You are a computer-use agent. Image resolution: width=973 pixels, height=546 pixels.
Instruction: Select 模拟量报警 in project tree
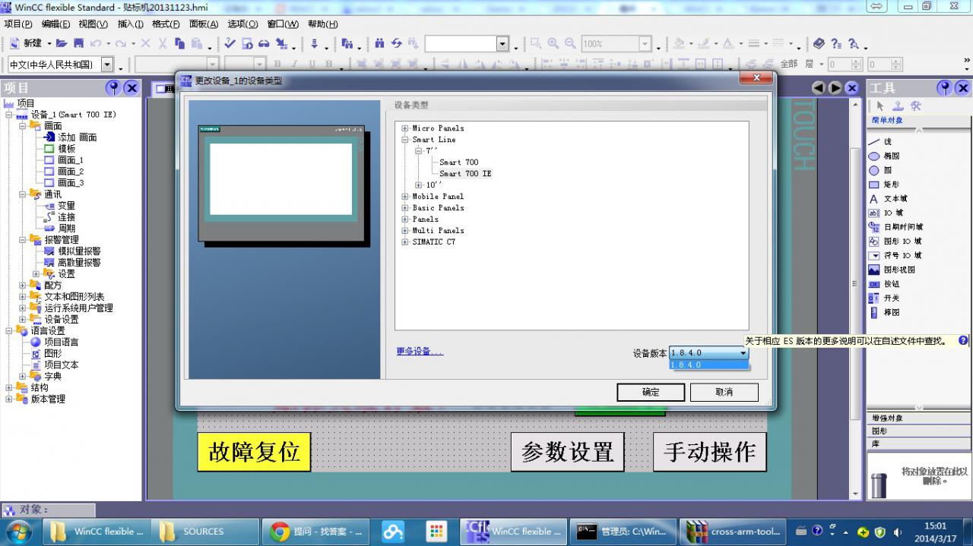point(79,251)
